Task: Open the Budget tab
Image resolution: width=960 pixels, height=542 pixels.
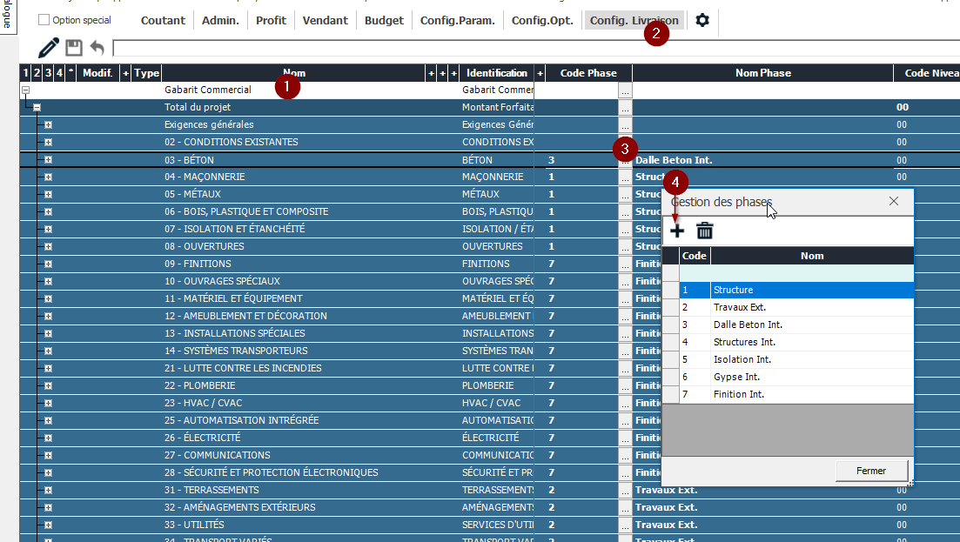Action: click(384, 20)
